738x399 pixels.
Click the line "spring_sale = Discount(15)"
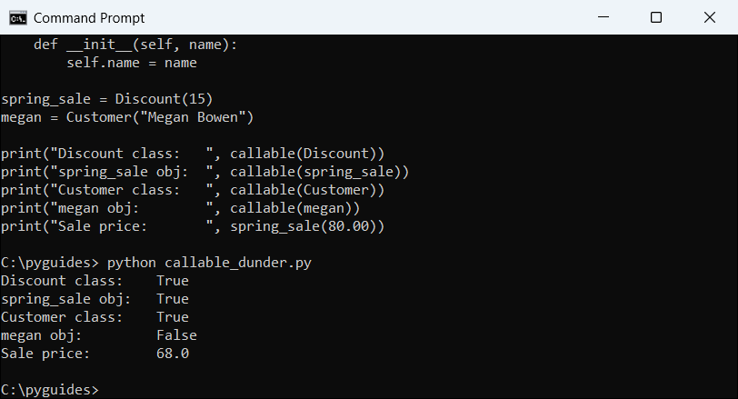pyautogui.click(x=107, y=99)
